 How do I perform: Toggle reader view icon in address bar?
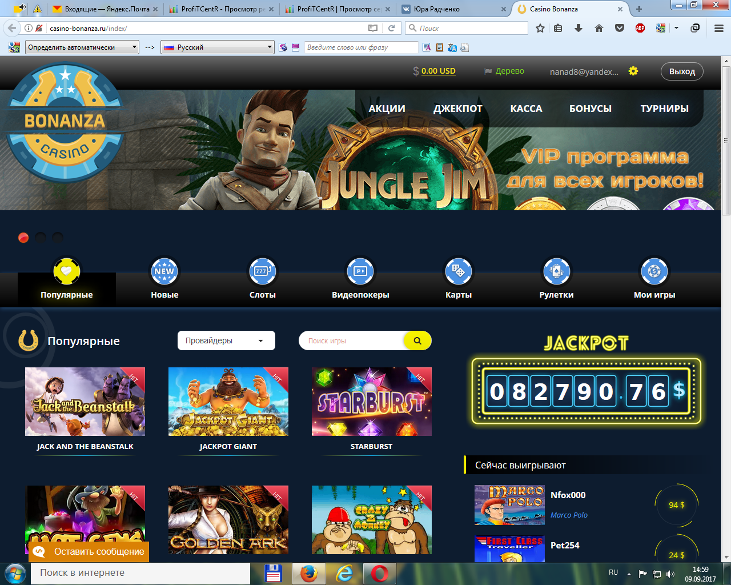pos(373,28)
